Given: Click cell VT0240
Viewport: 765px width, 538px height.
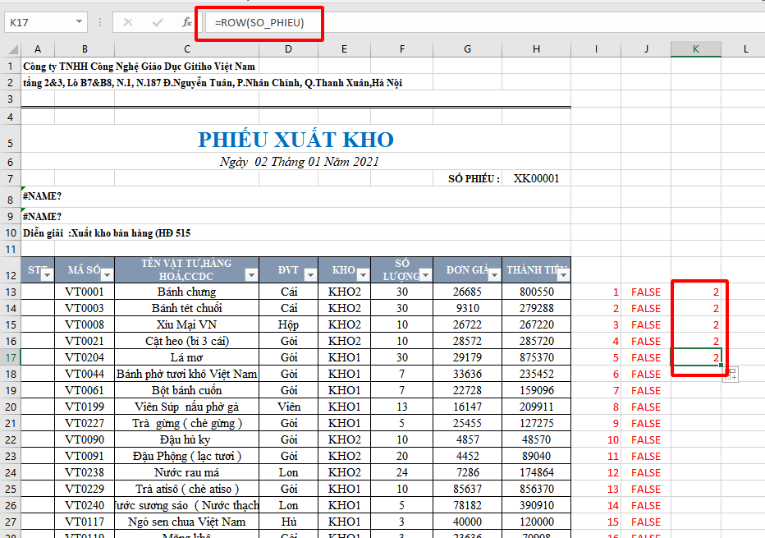Looking at the screenshot, I should click(x=85, y=506).
